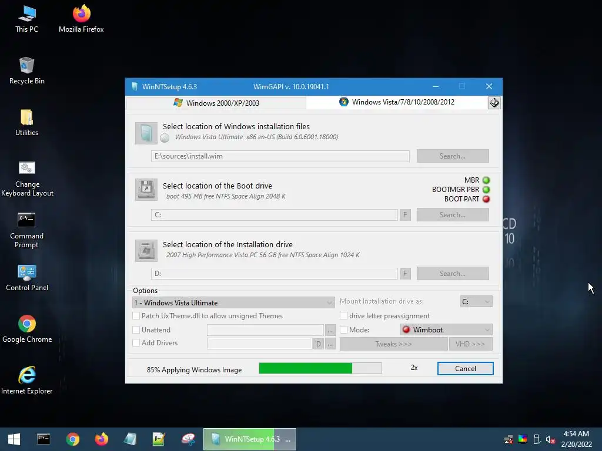The width and height of the screenshot is (602, 451).
Task: Click the MBR green status light
Action: (x=486, y=180)
